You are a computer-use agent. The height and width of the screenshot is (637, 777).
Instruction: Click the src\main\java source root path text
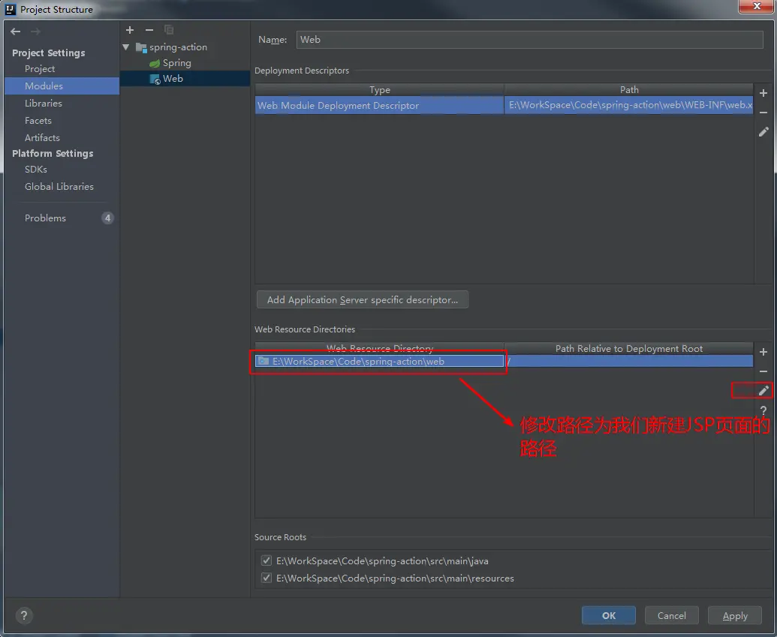pos(382,560)
